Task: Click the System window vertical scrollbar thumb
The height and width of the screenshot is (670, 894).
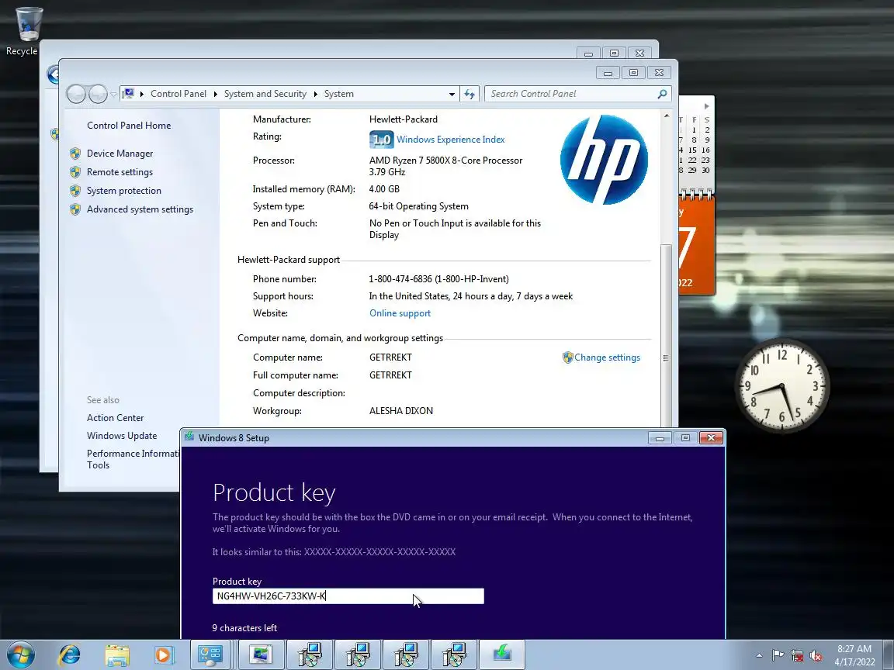Action: (x=667, y=336)
